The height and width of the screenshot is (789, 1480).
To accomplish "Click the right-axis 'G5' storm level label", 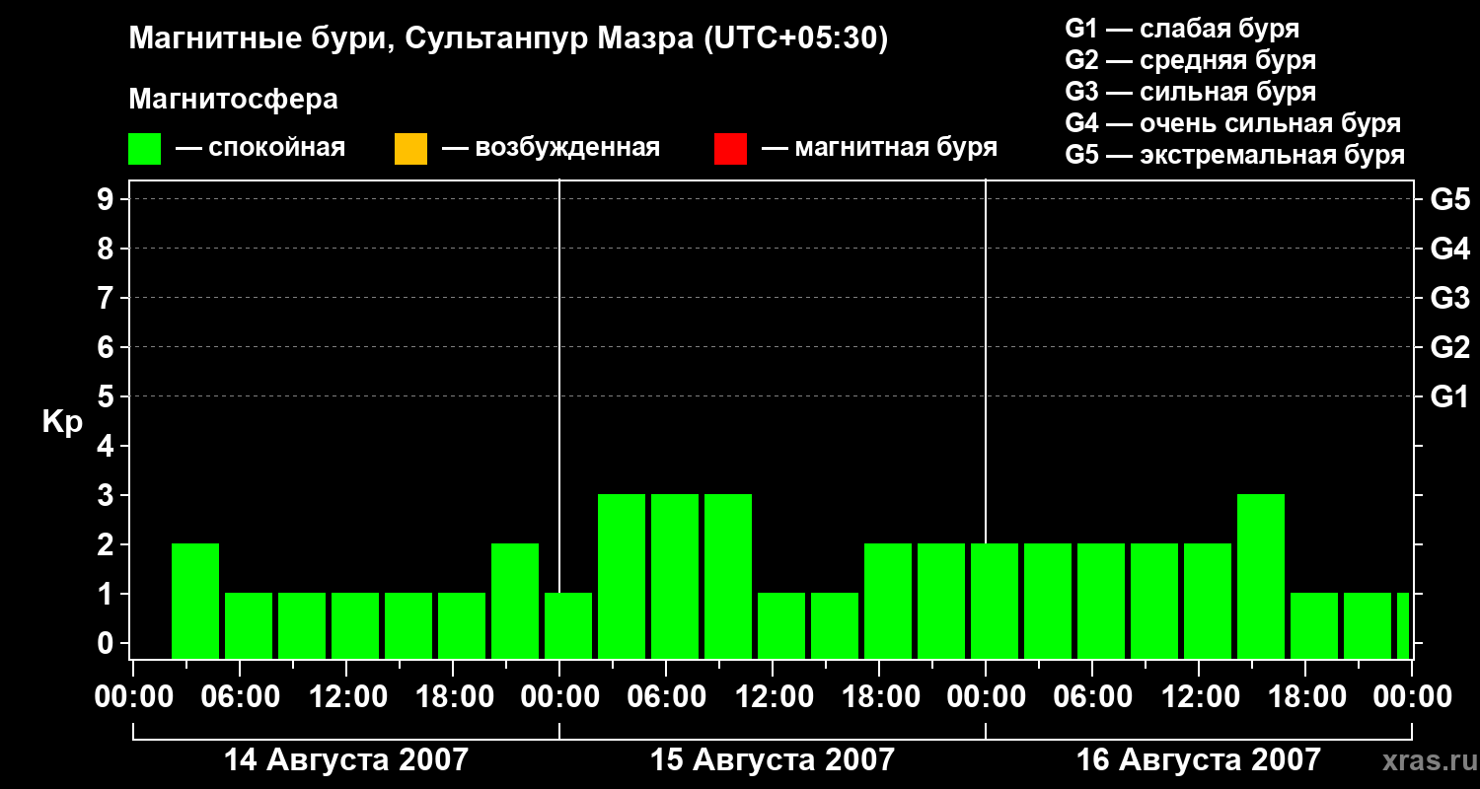I will pos(1449,199).
